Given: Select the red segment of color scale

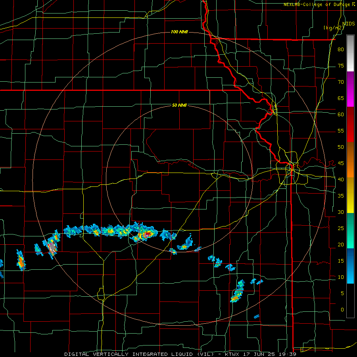Looking at the screenshot, I should [x=350, y=124].
